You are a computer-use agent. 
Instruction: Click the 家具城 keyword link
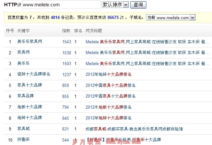coord(23,129)
